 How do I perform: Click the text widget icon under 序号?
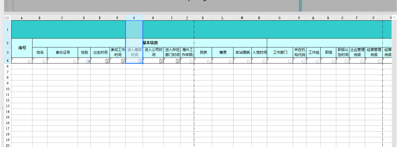click(x=30, y=61)
